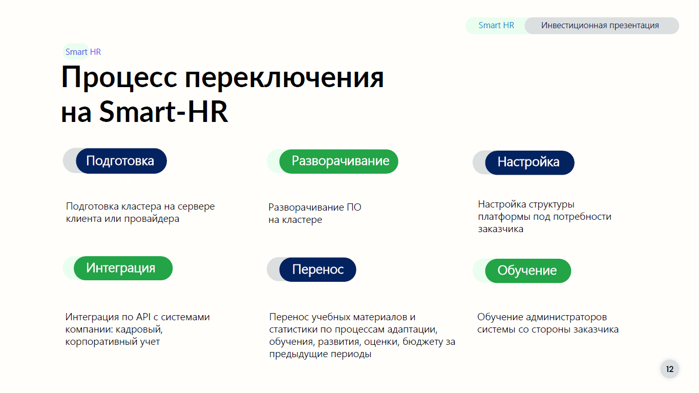Click line системы со стороны заказчика
The width and height of the screenshot is (699, 393).
click(x=548, y=329)
